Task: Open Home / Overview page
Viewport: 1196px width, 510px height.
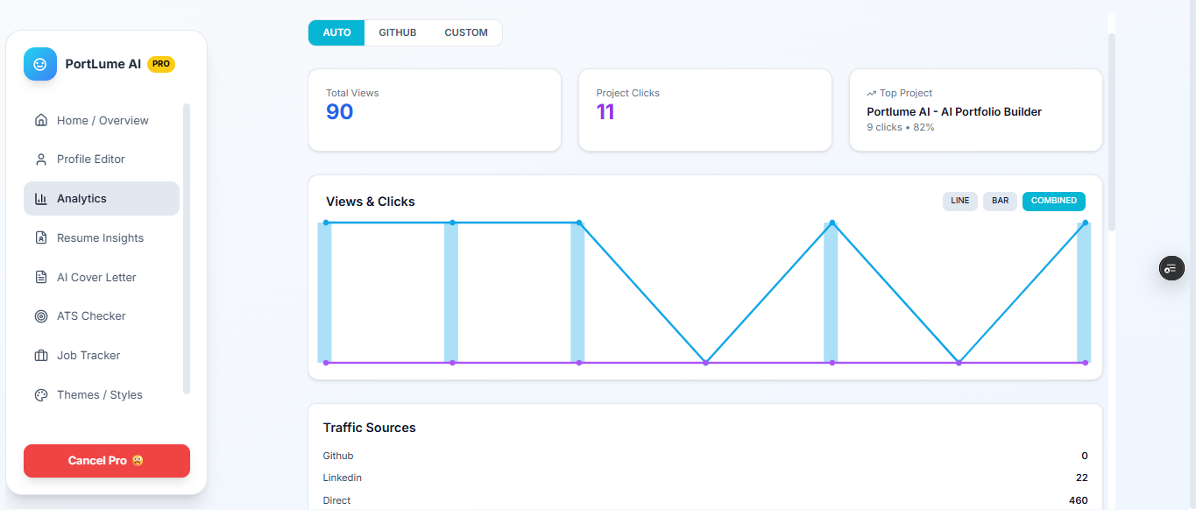Action: tap(102, 120)
